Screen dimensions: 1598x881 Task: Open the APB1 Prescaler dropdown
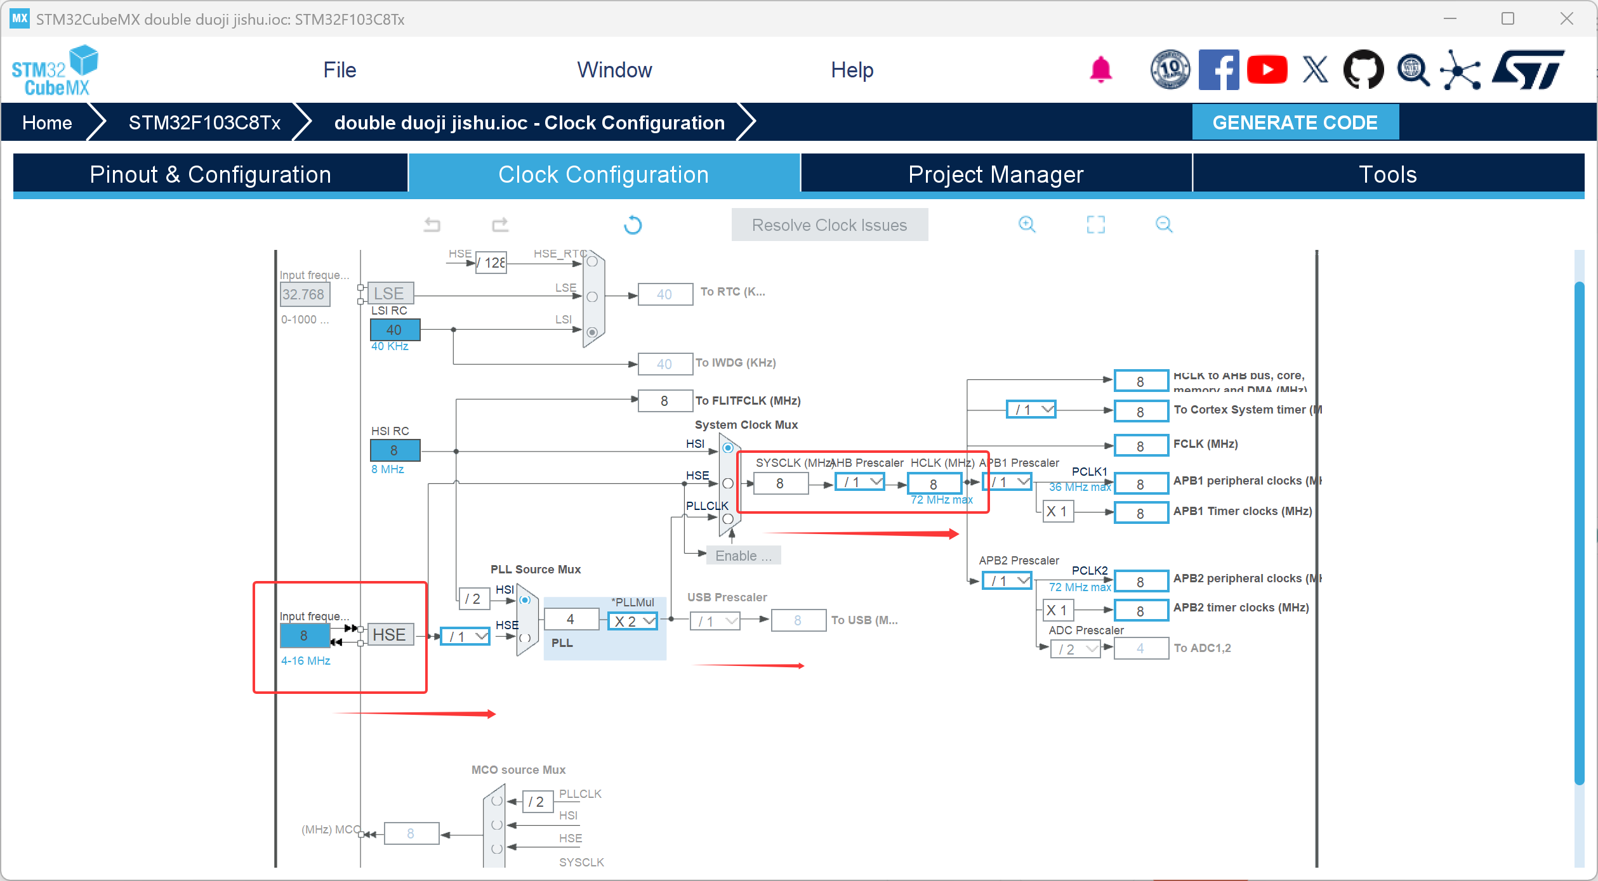(x=1008, y=482)
